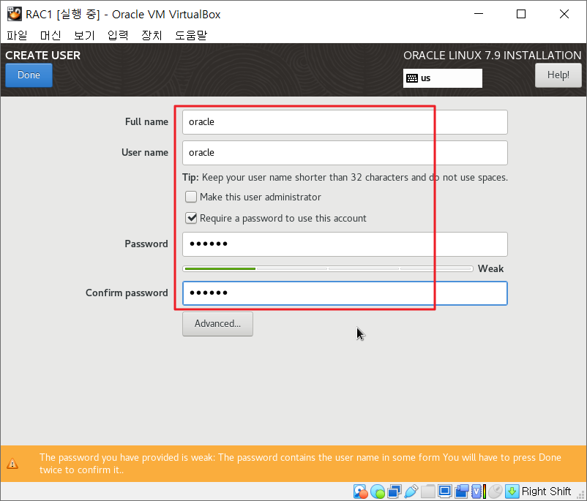Click the recording status icon with overlapping screens
This screenshot has height=501, width=587.
click(x=462, y=491)
